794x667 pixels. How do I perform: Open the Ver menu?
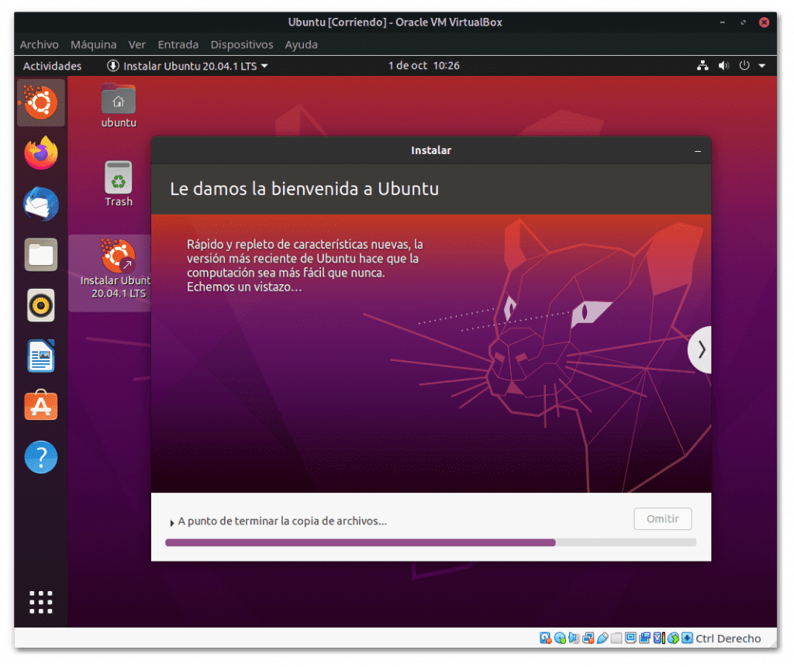(136, 44)
